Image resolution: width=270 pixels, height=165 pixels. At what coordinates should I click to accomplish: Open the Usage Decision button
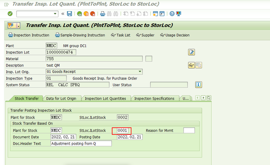pyautogui.click(x=175, y=35)
